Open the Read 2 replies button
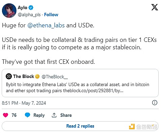The width and height of the screenshot is (161, 133). 80,126
